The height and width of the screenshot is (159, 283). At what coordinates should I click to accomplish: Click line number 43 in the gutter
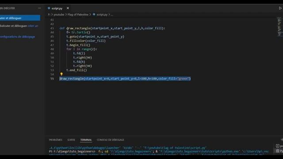tap(52, 28)
